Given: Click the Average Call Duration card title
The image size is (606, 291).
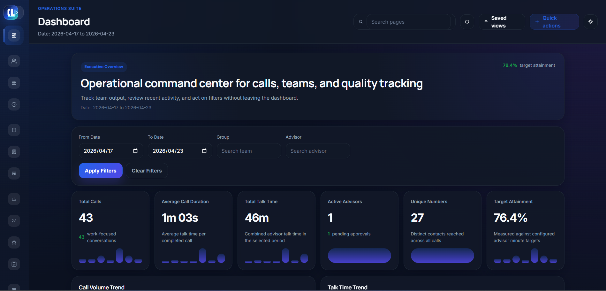Looking at the screenshot, I should click(185, 202).
